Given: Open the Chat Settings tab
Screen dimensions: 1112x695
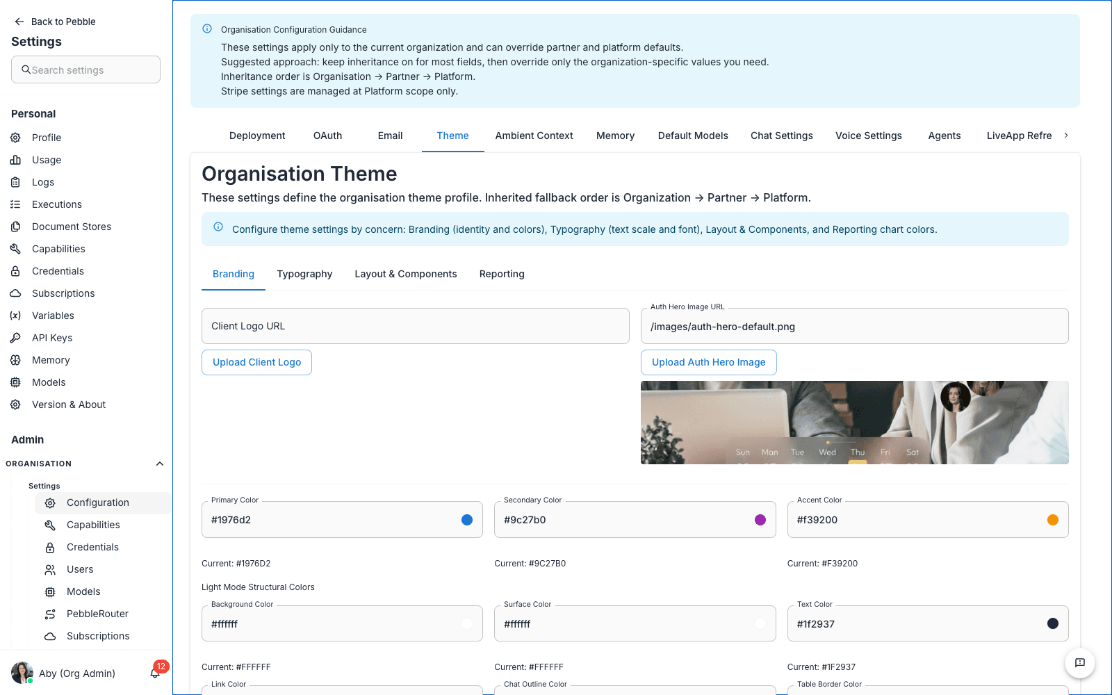Looking at the screenshot, I should click(x=782, y=136).
